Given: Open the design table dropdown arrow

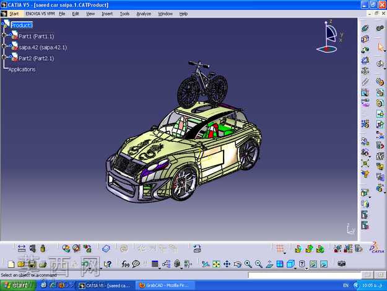Looking at the screenshot, I should pos(159,268).
